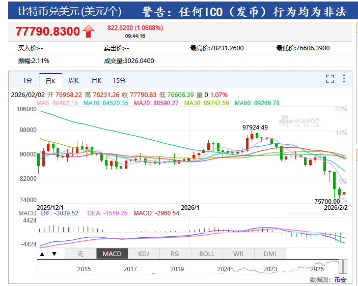Click the up arrow below the chart
Screen dimensions: 358x286
[42, 253]
